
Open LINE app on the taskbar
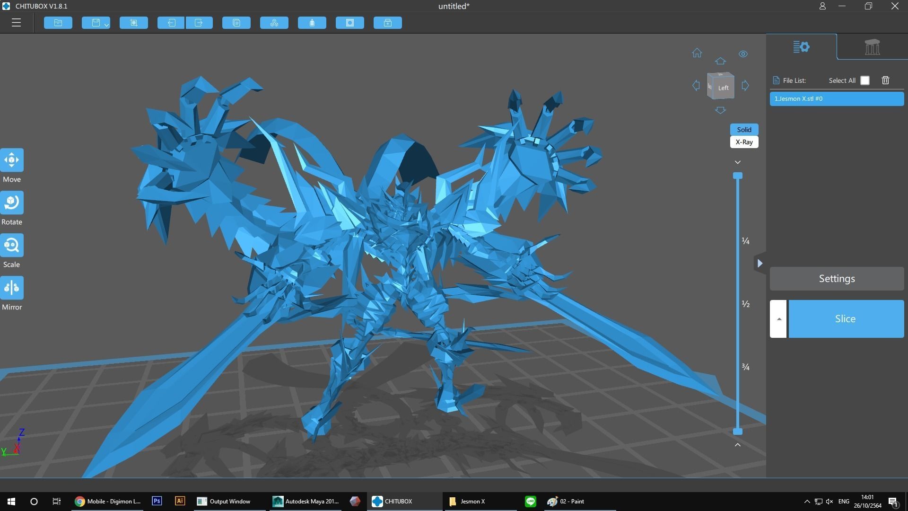[531, 502]
